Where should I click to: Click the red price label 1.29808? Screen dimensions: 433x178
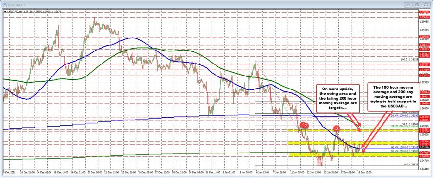(425, 12)
